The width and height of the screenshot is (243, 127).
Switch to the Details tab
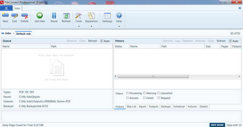[x=204, y=107]
